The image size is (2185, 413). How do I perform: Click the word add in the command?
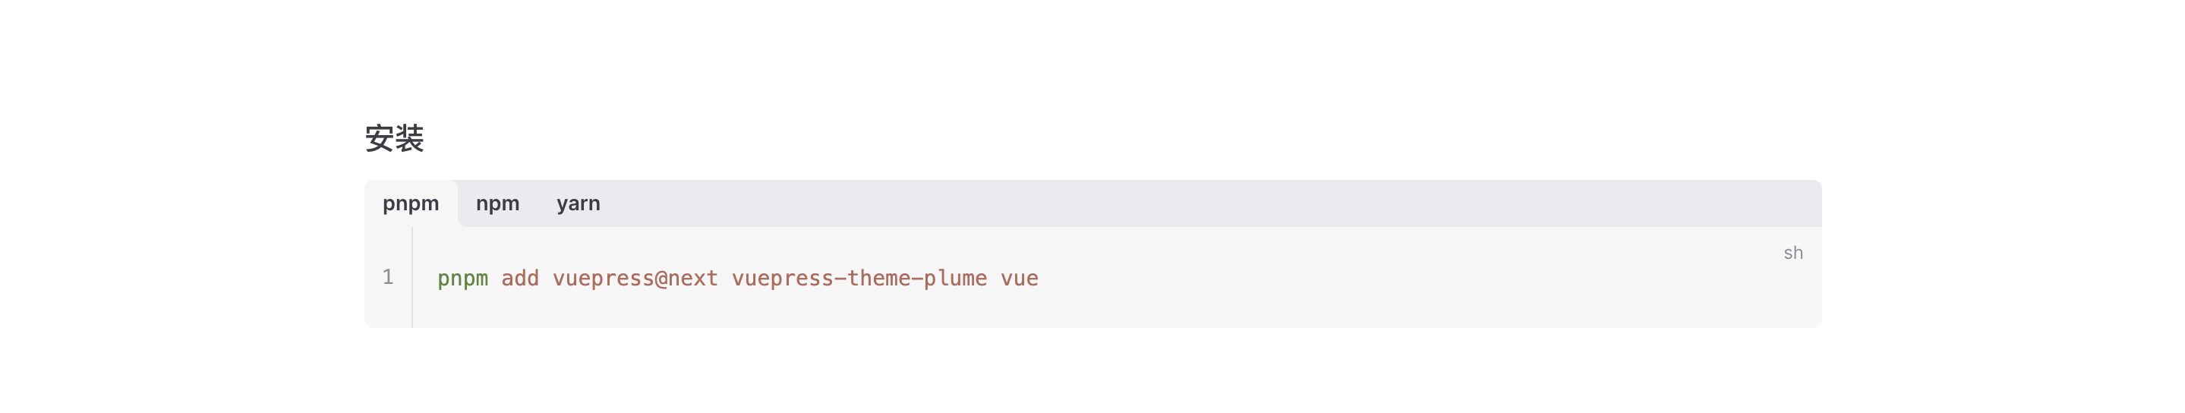click(520, 278)
